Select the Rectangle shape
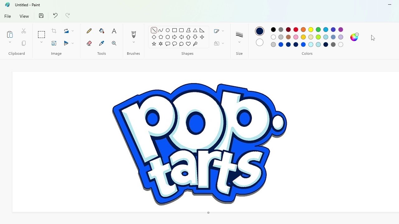The image size is (399, 224). click(x=175, y=30)
